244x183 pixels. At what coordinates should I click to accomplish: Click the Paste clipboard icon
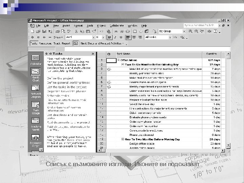88,32
